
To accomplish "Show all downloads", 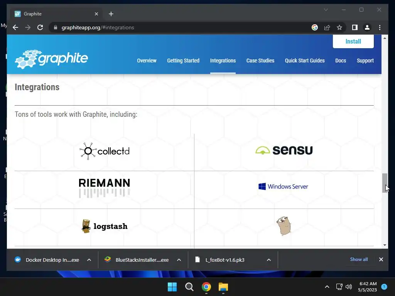I will tap(359, 259).
